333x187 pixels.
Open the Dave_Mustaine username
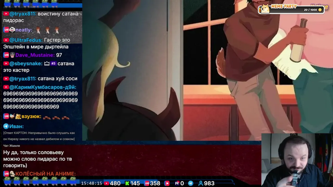click(35, 55)
